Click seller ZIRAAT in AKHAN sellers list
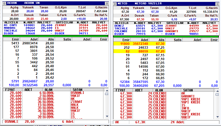The height and width of the screenshot is (126, 221). click(x=60, y=25)
